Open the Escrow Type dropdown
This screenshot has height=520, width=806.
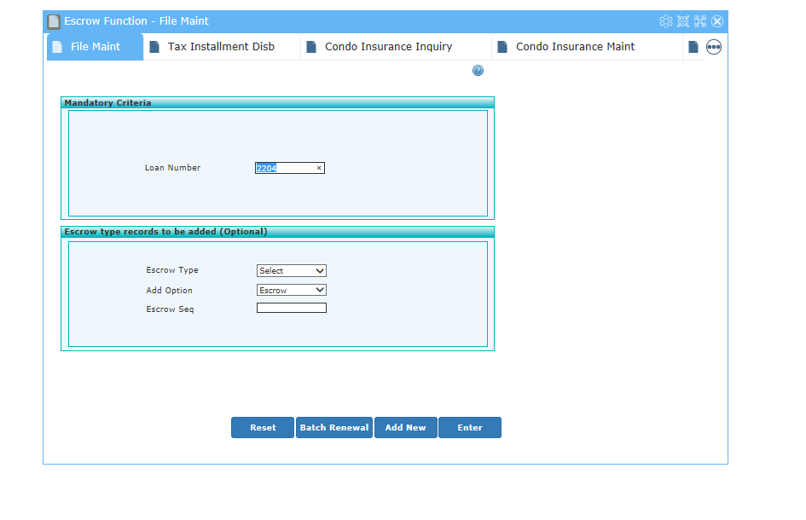(x=292, y=270)
